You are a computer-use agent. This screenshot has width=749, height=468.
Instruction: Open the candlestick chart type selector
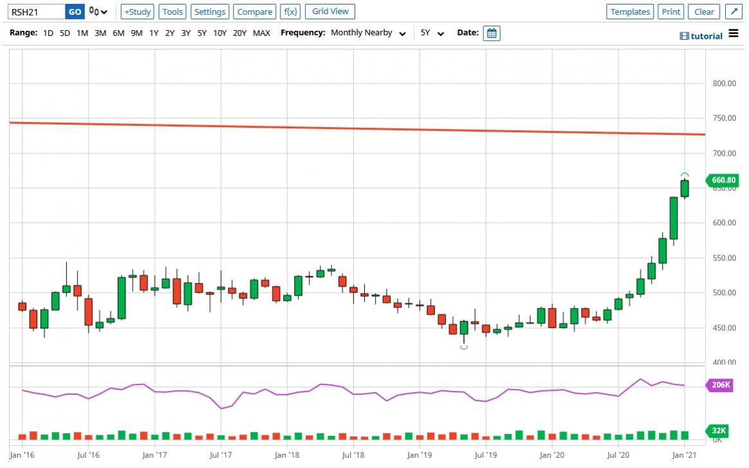(x=98, y=12)
